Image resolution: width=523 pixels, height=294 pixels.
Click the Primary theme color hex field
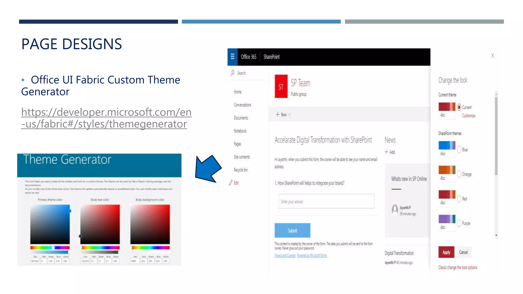35,261
